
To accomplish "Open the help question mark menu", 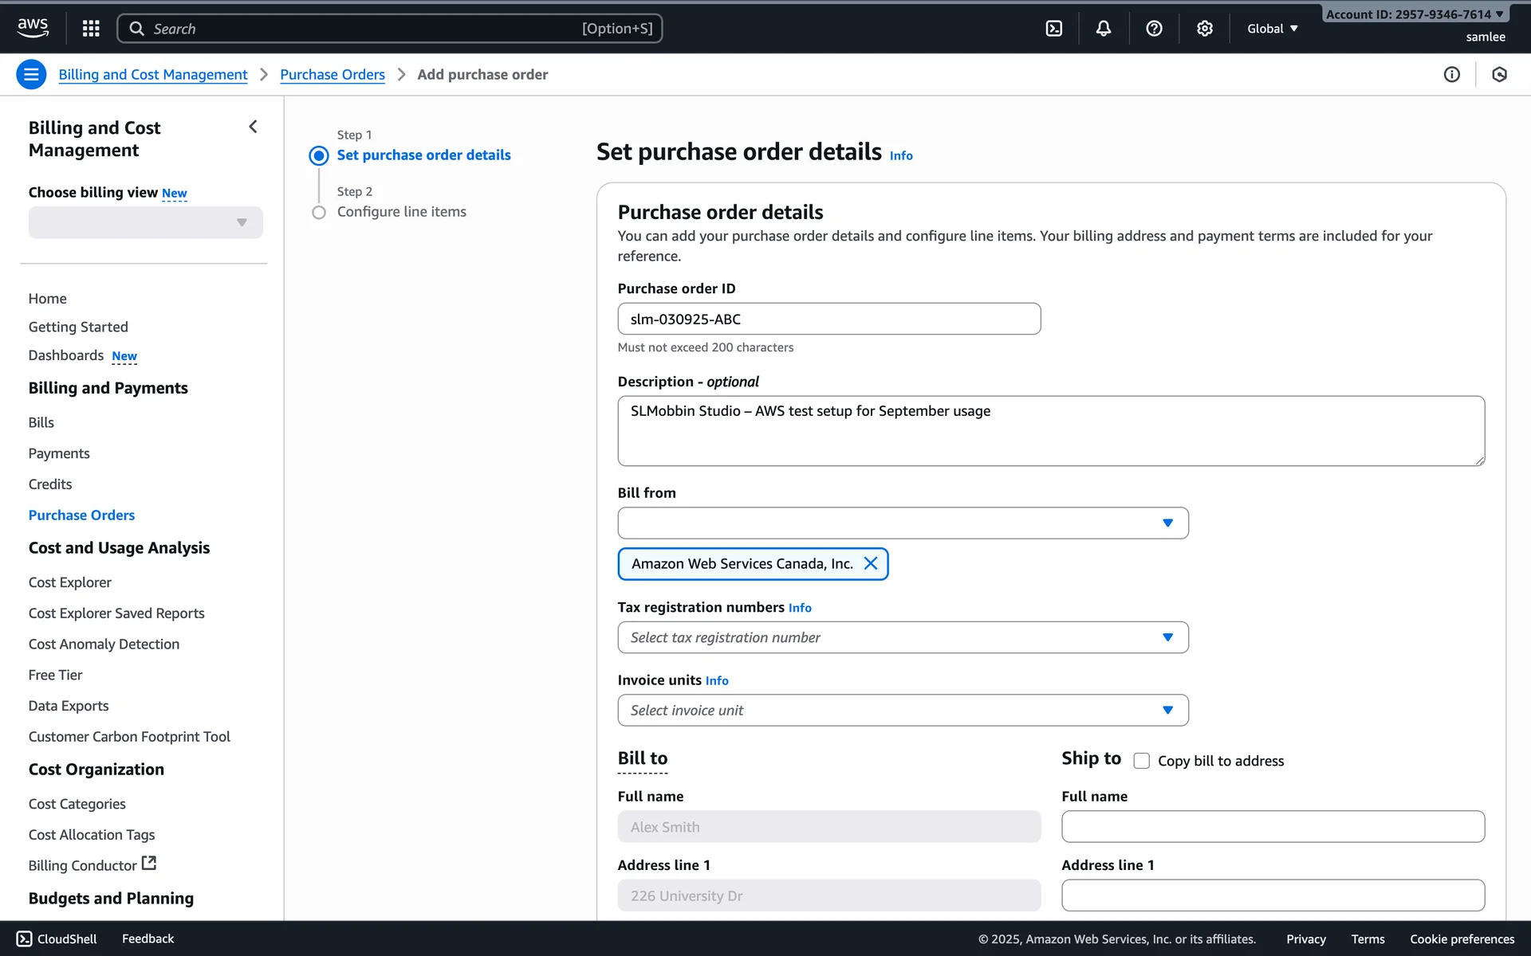I will click(1153, 29).
